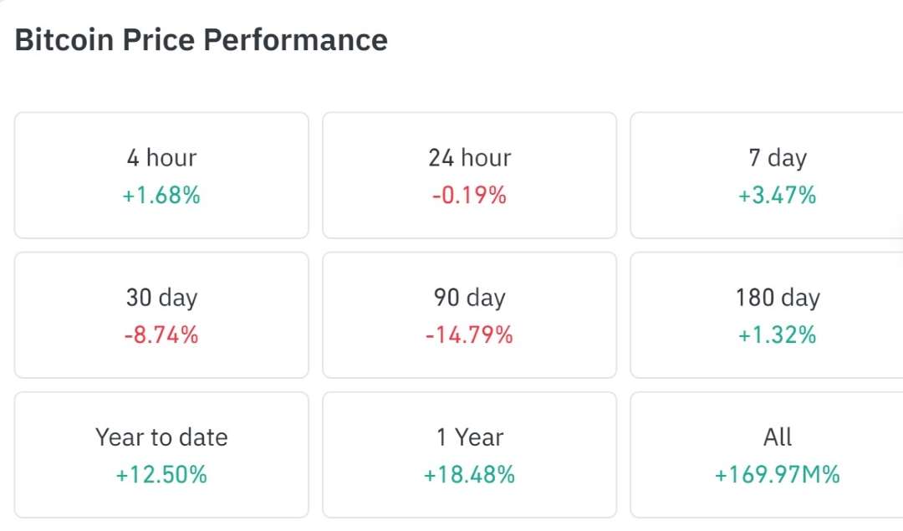
Task: Click the Bitcoin Price Performance heading
Action: tap(201, 39)
